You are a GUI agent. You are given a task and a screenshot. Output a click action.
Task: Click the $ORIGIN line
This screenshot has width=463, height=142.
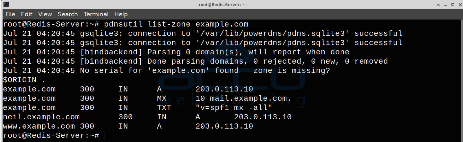24,80
